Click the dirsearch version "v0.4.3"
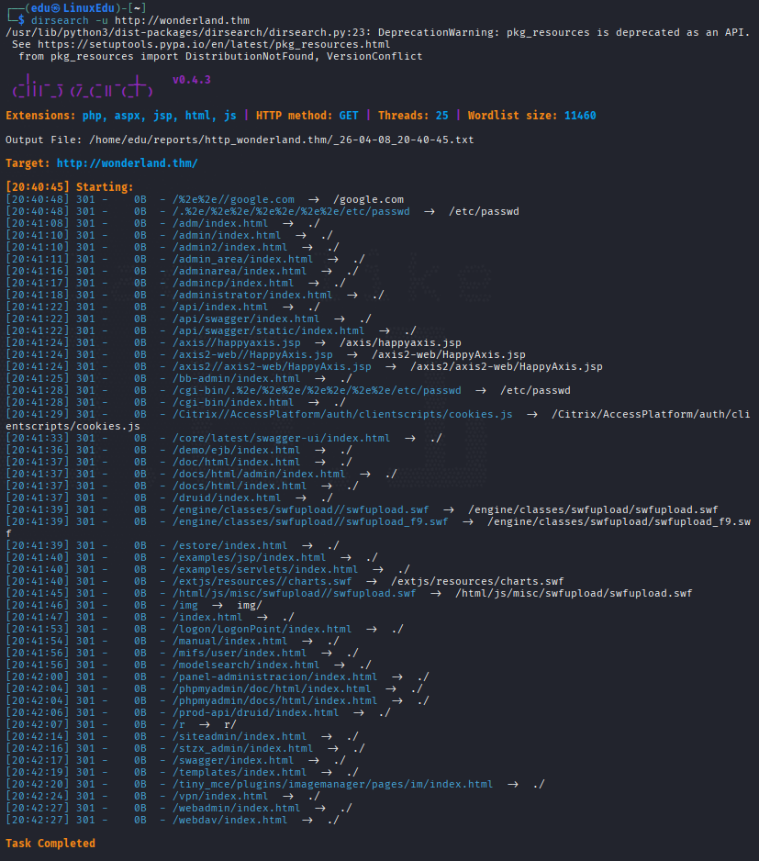Image resolution: width=759 pixels, height=861 pixels. point(192,80)
